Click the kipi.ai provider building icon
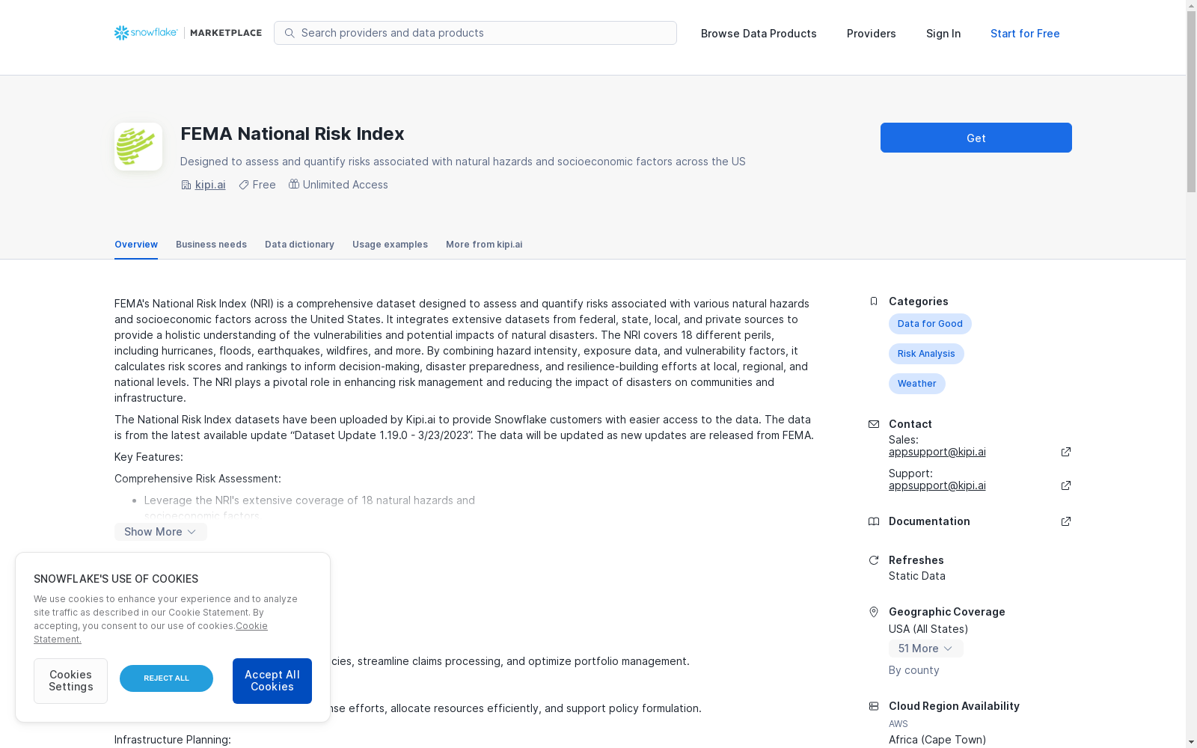Viewport: 1197px width, 748px height. 186,185
